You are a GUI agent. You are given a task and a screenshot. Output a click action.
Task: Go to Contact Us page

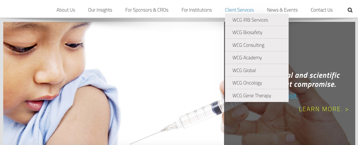(321, 10)
